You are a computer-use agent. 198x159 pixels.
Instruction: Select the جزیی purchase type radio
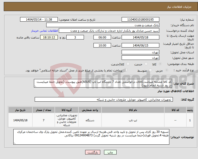pos(167,70)
